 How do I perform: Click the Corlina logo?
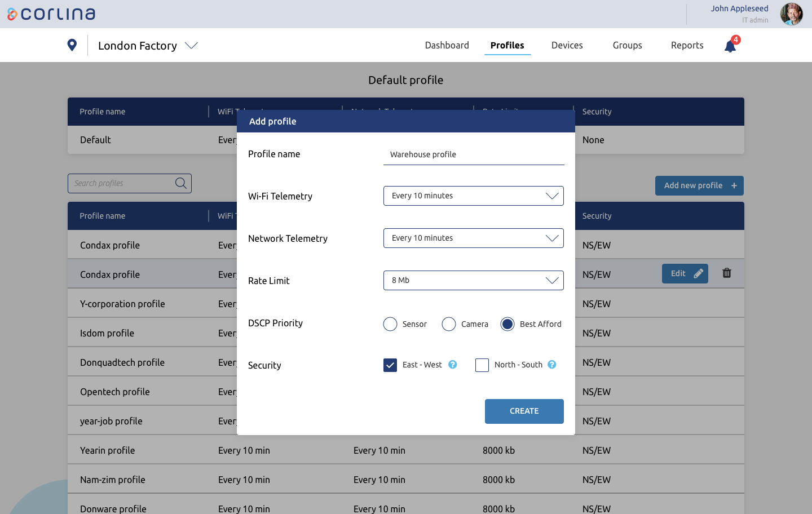(x=51, y=14)
